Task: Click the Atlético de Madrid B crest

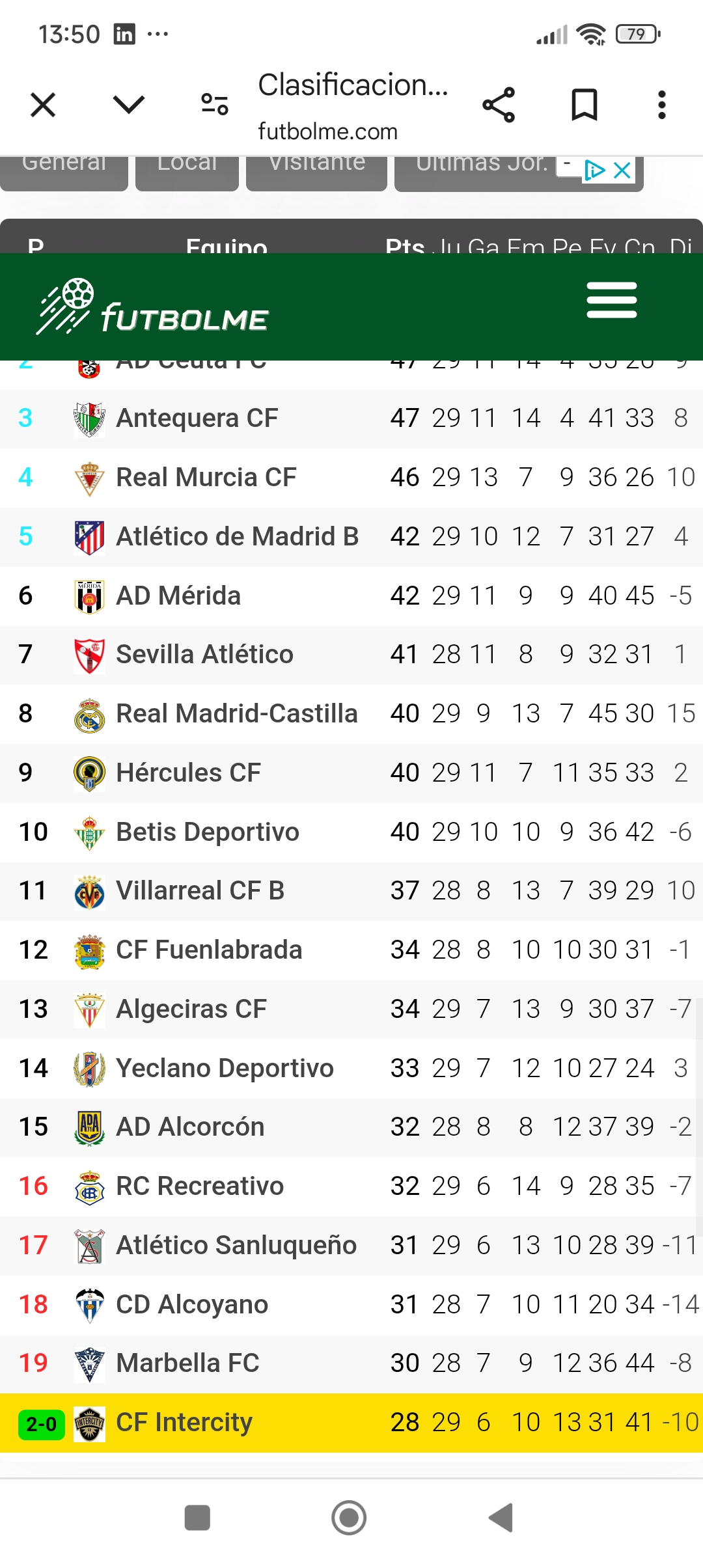Action: pyautogui.click(x=90, y=538)
